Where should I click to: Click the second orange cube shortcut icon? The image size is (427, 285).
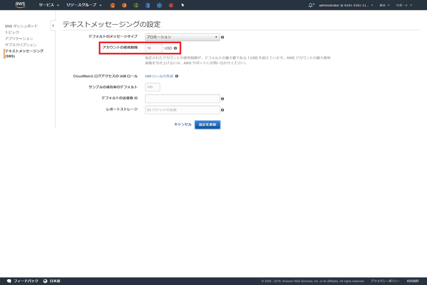click(x=124, y=5)
